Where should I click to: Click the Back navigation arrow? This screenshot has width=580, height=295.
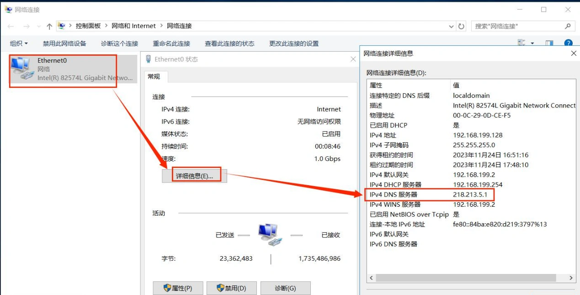click(x=11, y=26)
